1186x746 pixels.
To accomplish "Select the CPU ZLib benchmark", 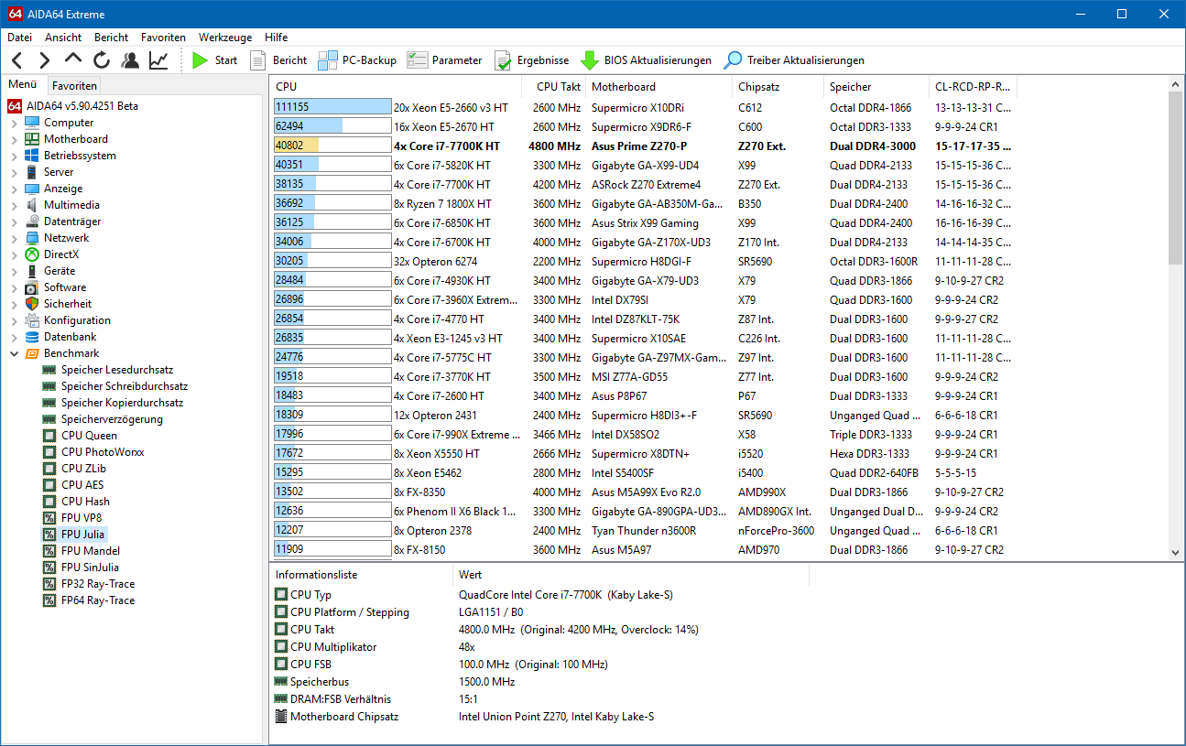I will (83, 469).
